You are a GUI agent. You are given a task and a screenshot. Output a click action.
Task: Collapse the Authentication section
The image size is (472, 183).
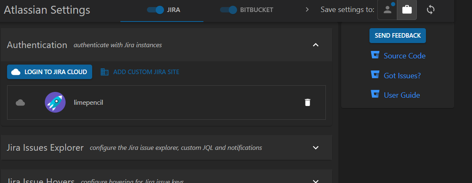[315, 45]
